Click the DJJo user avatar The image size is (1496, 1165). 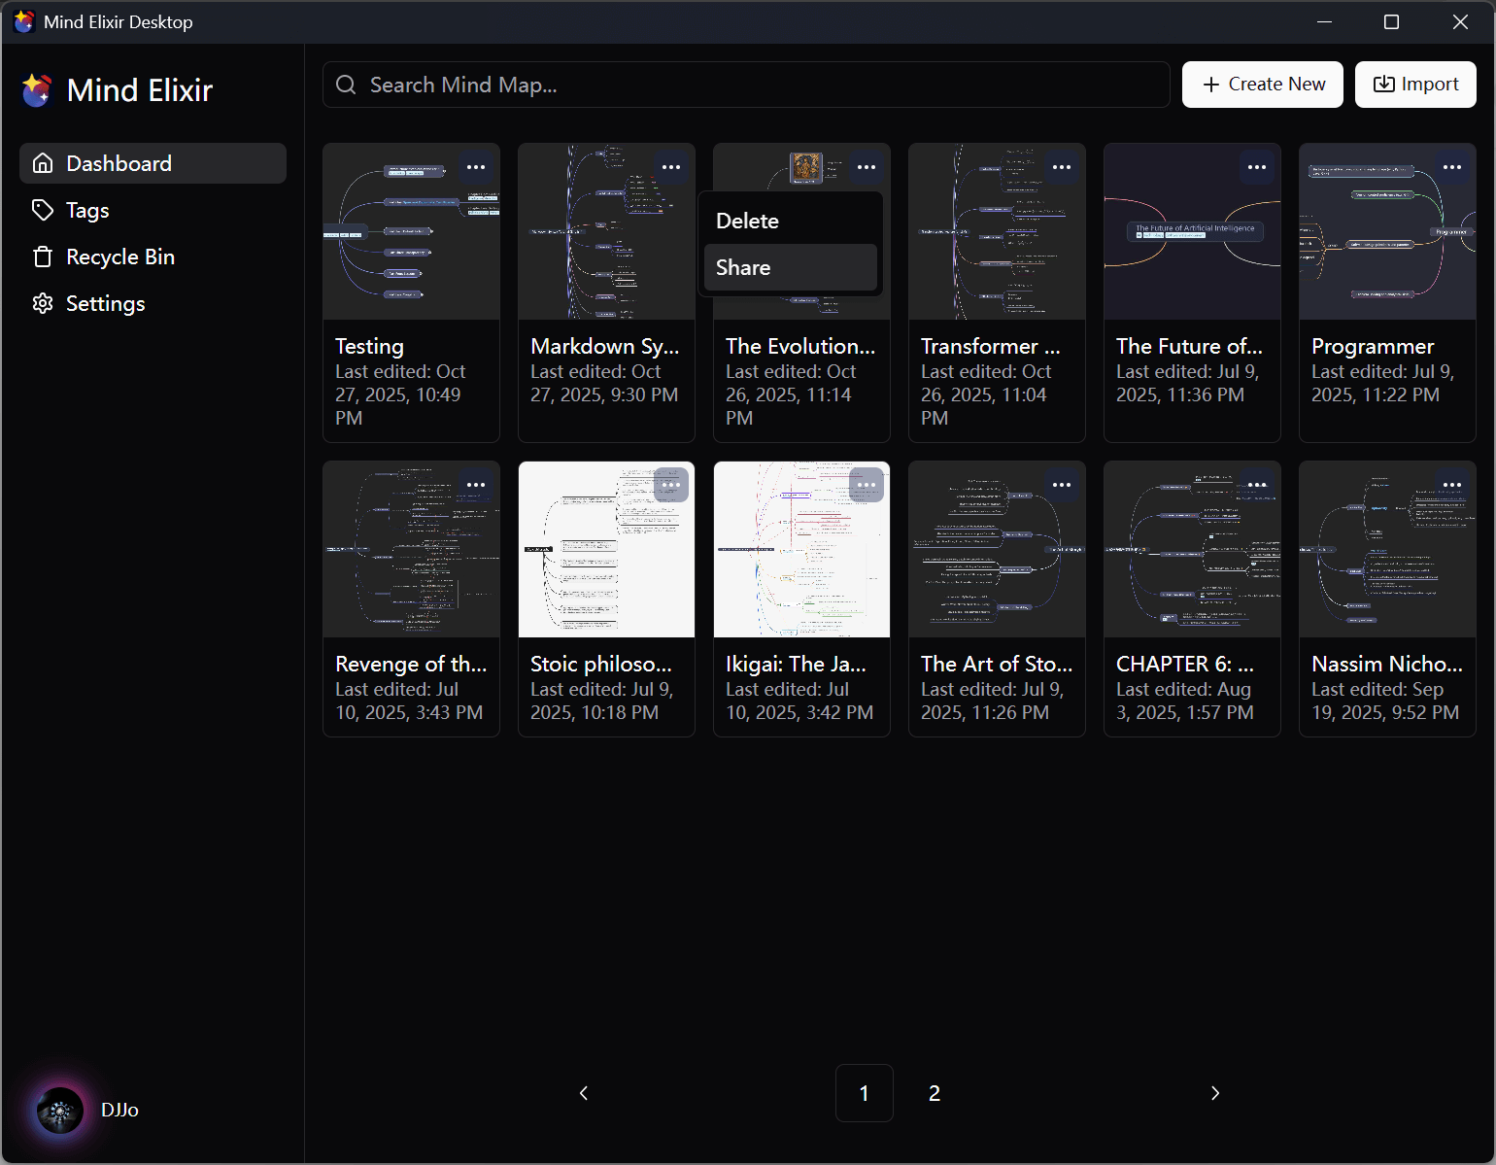[x=60, y=1110]
